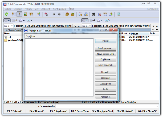Screen dimensions: 163x117
Task: Select drive d in right drive bar
Action: coord(92,21)
